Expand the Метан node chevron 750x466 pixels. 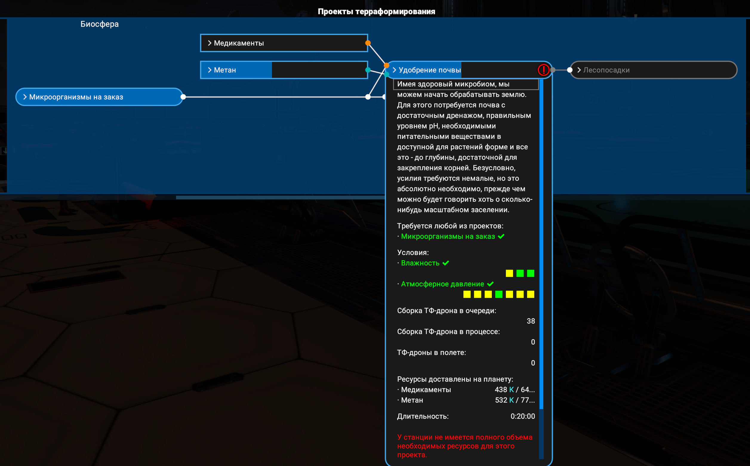click(x=210, y=70)
